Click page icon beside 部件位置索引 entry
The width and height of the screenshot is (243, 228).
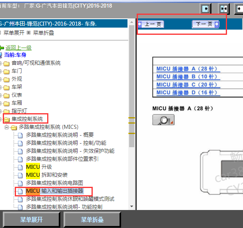click(x=20, y=159)
